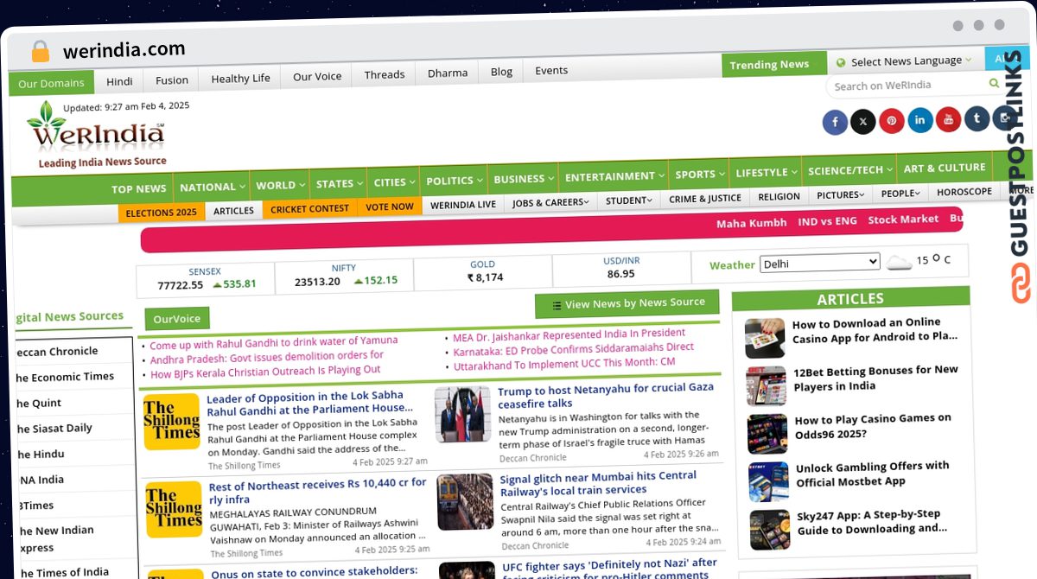The width and height of the screenshot is (1037, 579).
Task: Open the CRICKET CONTEST item
Action: coord(309,209)
